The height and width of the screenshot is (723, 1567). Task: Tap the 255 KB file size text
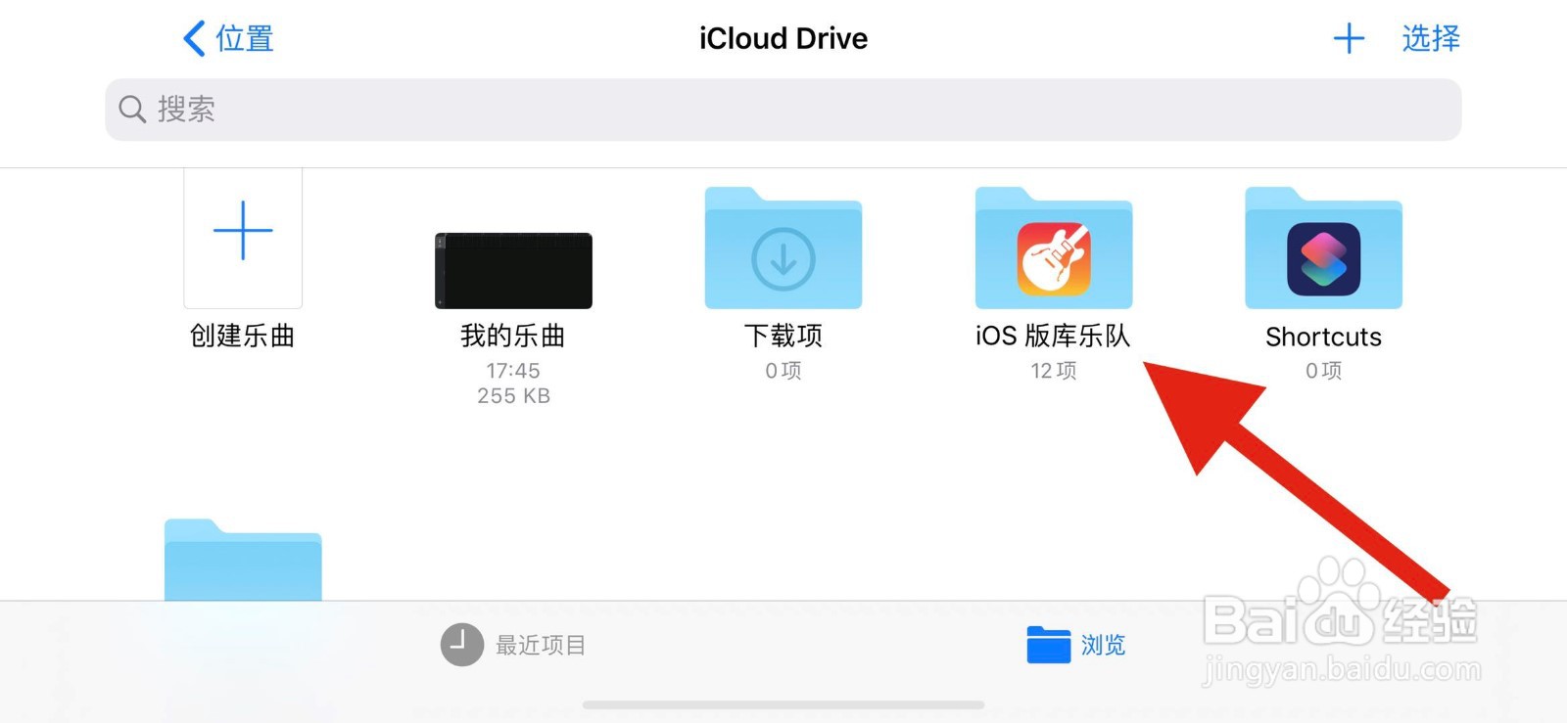click(x=513, y=396)
